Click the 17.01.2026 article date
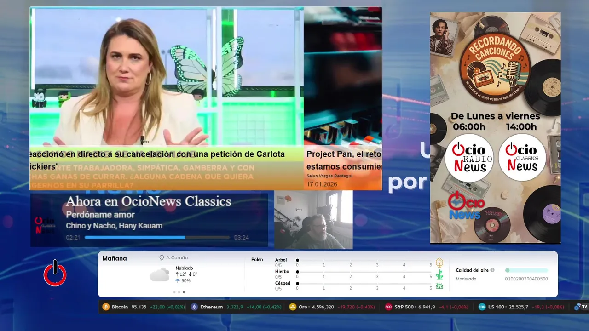 pyautogui.click(x=322, y=184)
